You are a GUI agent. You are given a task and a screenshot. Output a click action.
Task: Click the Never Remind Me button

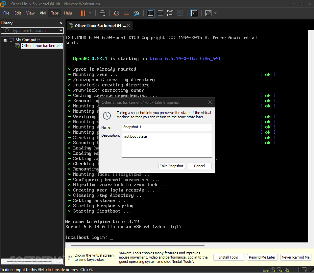(296, 257)
